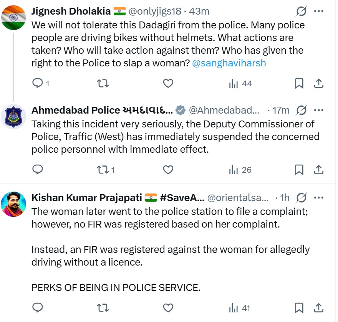The image size is (338, 322).
Task: Repost Ahmedabad Police's suspension tweet
Action: 103,169
